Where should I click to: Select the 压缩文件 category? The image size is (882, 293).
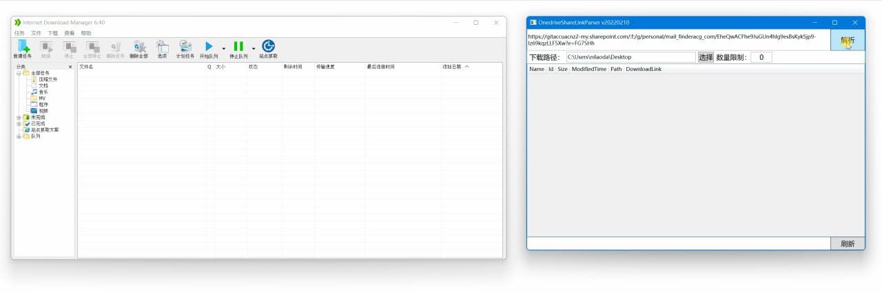[48, 79]
